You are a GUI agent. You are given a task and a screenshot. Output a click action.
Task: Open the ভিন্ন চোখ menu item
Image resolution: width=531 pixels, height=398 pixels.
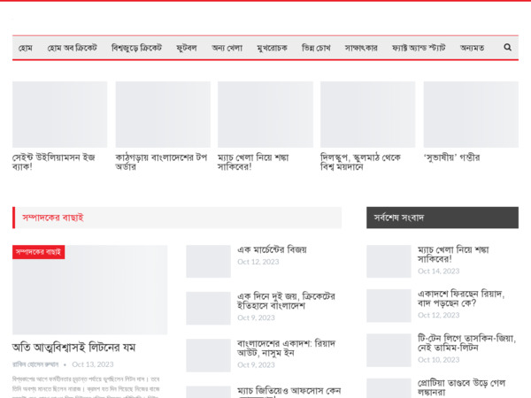(x=316, y=48)
